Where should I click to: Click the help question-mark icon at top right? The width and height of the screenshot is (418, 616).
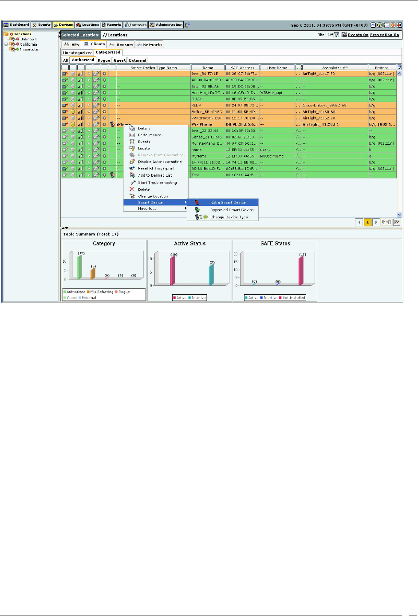pos(379,25)
